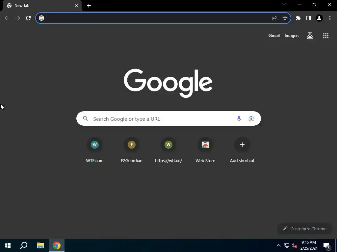Open the clock showing 9:15 AM

click(x=309, y=245)
